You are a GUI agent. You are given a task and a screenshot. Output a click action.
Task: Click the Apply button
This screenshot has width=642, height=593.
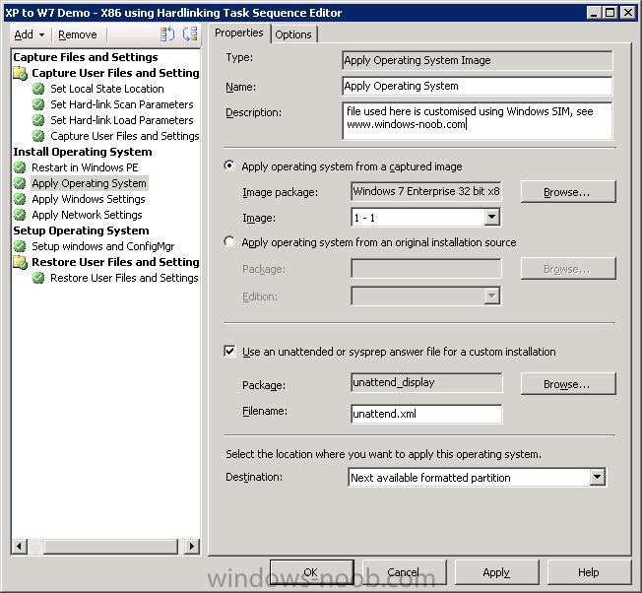[x=496, y=572]
